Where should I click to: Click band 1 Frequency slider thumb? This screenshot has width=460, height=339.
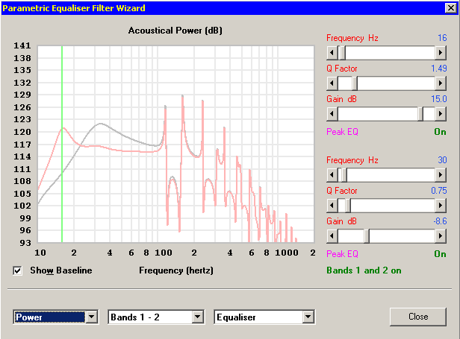tap(342, 53)
